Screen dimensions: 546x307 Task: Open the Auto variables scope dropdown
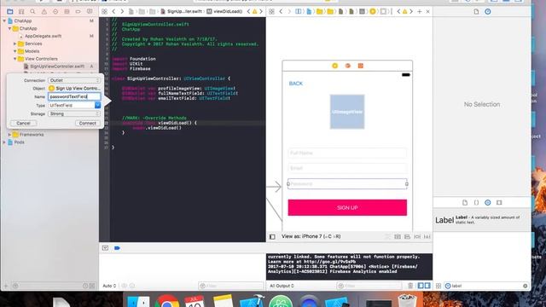click(x=109, y=286)
